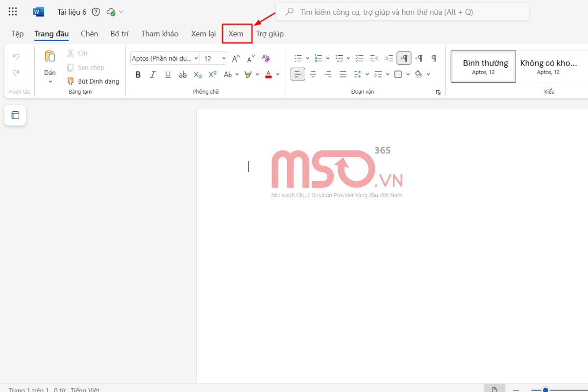
Task: Click the borders icon
Action: (x=398, y=74)
